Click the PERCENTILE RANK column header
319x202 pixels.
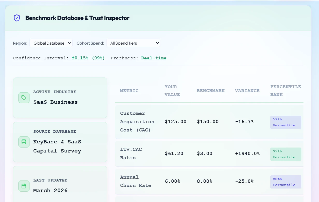(286, 90)
